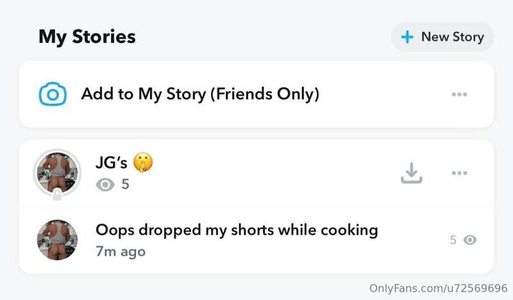Click the view count 5 on snap row
This screenshot has height=300, width=513.
(x=453, y=240)
